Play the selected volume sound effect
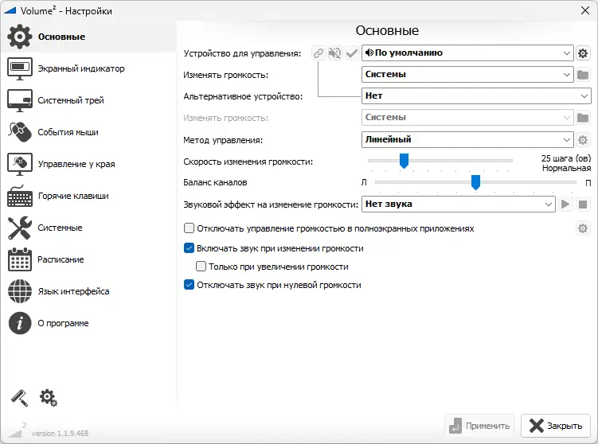The width and height of the screenshot is (598, 444). (565, 204)
